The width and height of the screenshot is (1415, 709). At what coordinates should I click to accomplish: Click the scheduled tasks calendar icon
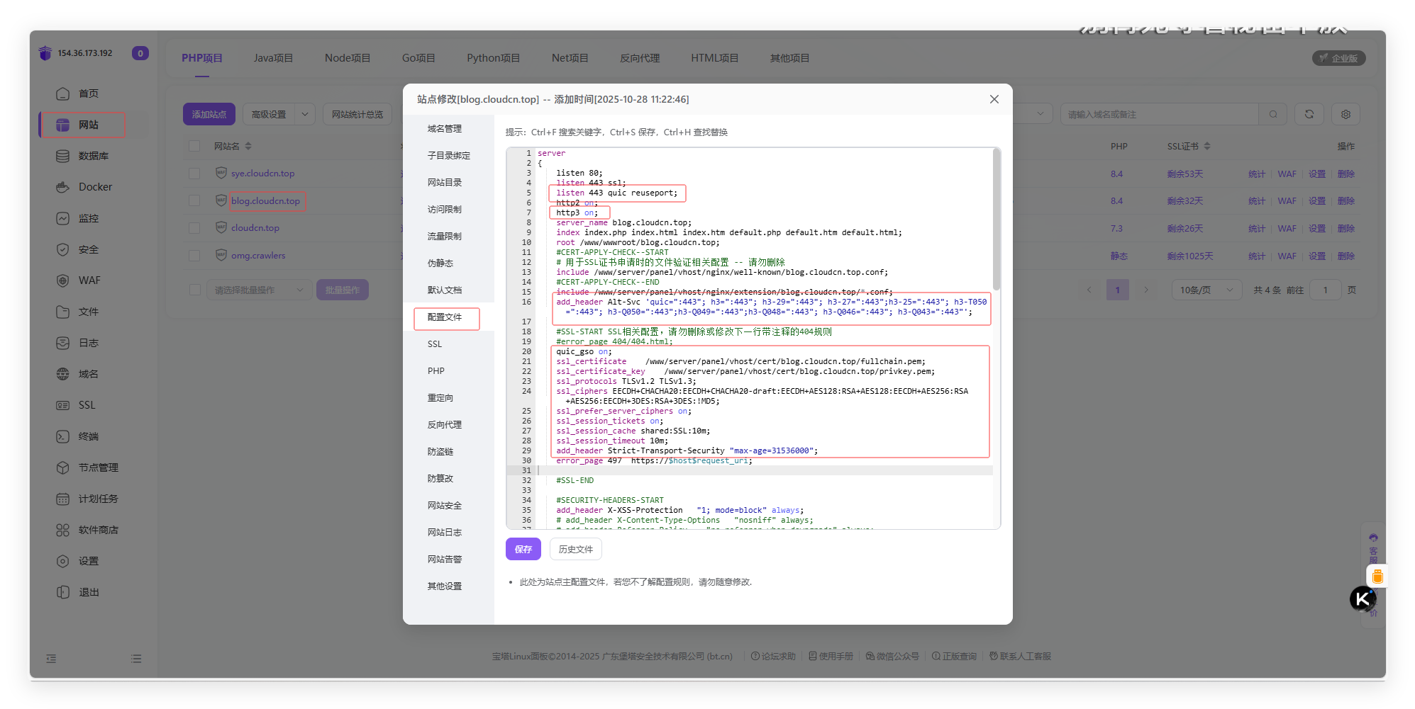click(x=63, y=499)
